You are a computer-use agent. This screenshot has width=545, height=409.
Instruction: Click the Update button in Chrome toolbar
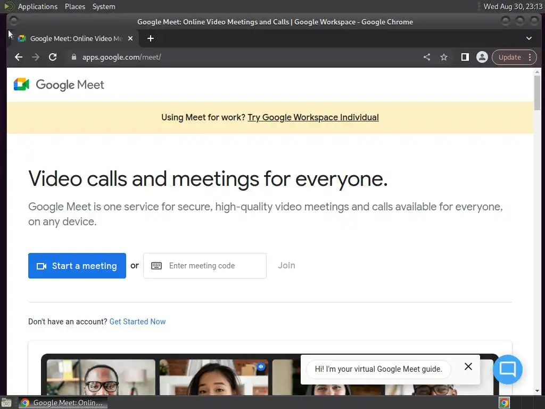509,57
